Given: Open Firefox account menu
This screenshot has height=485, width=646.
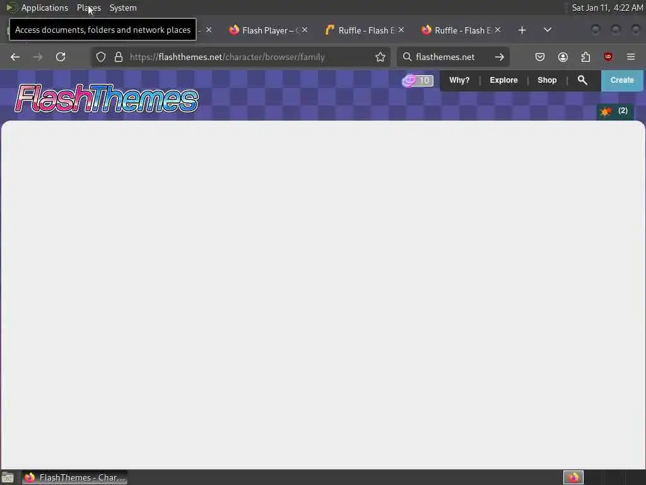Looking at the screenshot, I should click(x=563, y=57).
